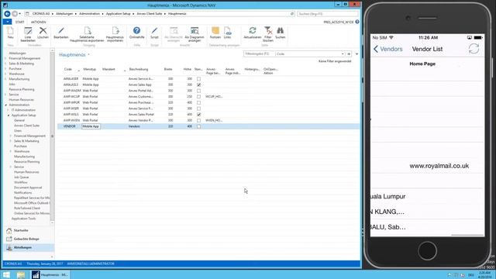This screenshot has height=279, width=496.
Task: Toggle Standard checkbox for AWP-WPUR row
Action: pyautogui.click(x=198, y=102)
